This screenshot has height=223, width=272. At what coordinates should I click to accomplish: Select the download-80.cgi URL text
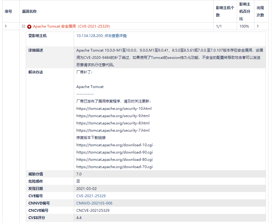point(114,160)
